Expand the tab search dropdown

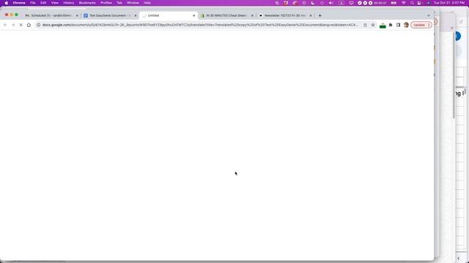coord(428,15)
